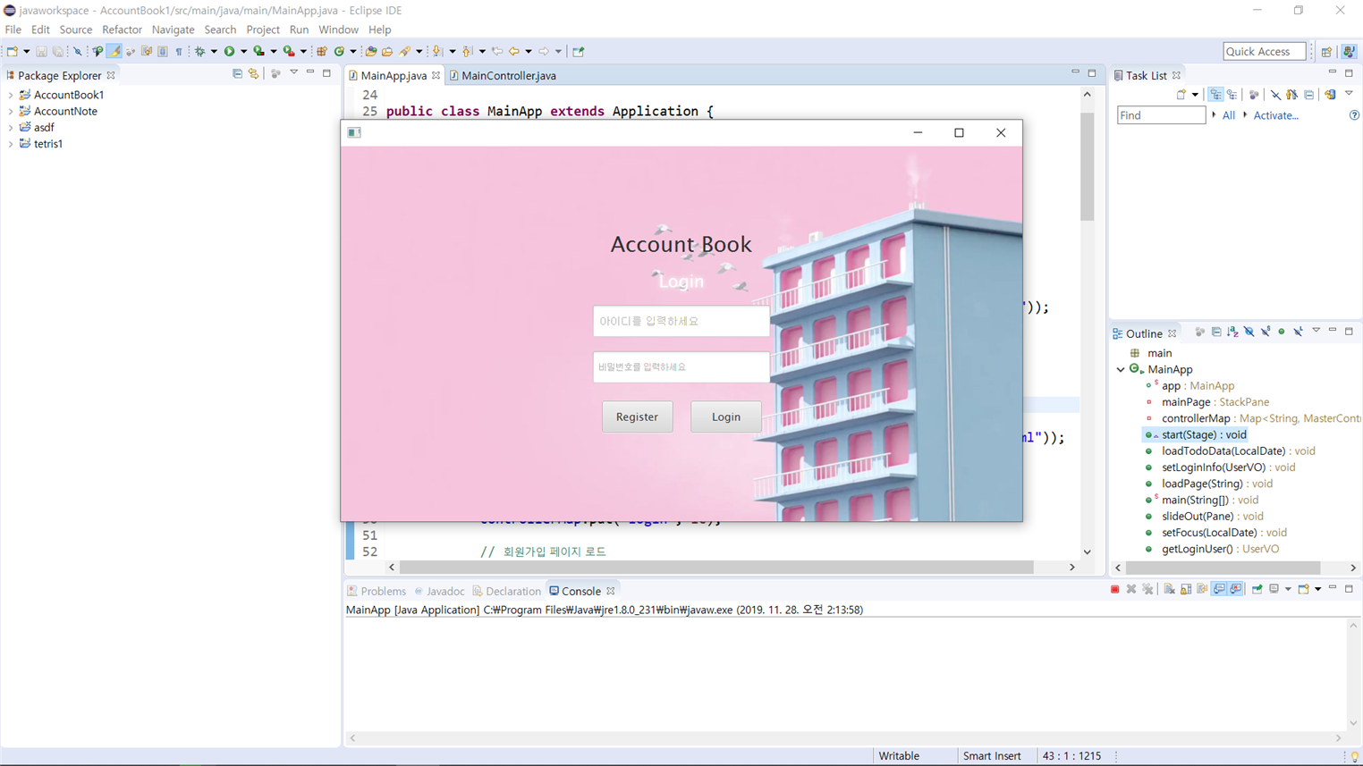Toggle Mark Occurrences highlighting icon
1363x766 pixels.
point(114,51)
